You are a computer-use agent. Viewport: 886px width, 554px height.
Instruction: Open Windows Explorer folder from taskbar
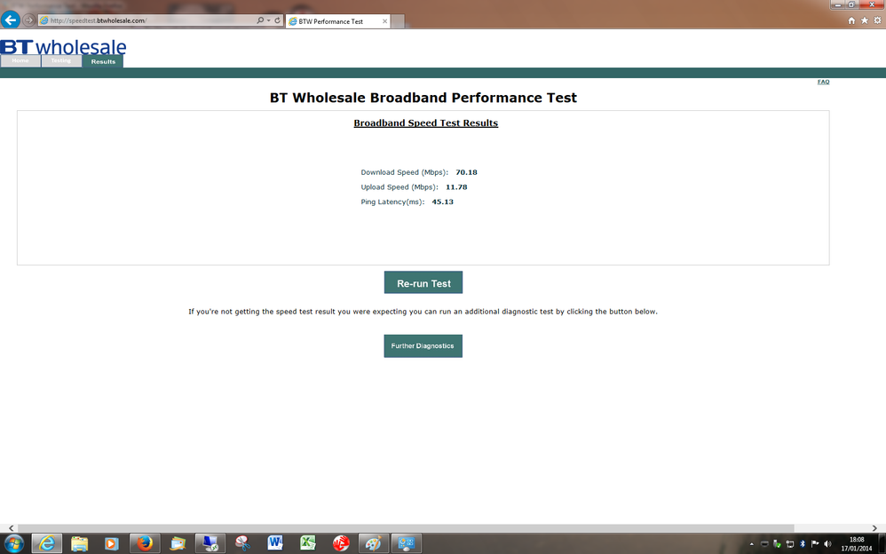79,544
